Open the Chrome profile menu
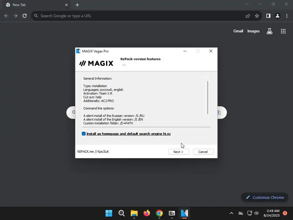 click(x=278, y=16)
